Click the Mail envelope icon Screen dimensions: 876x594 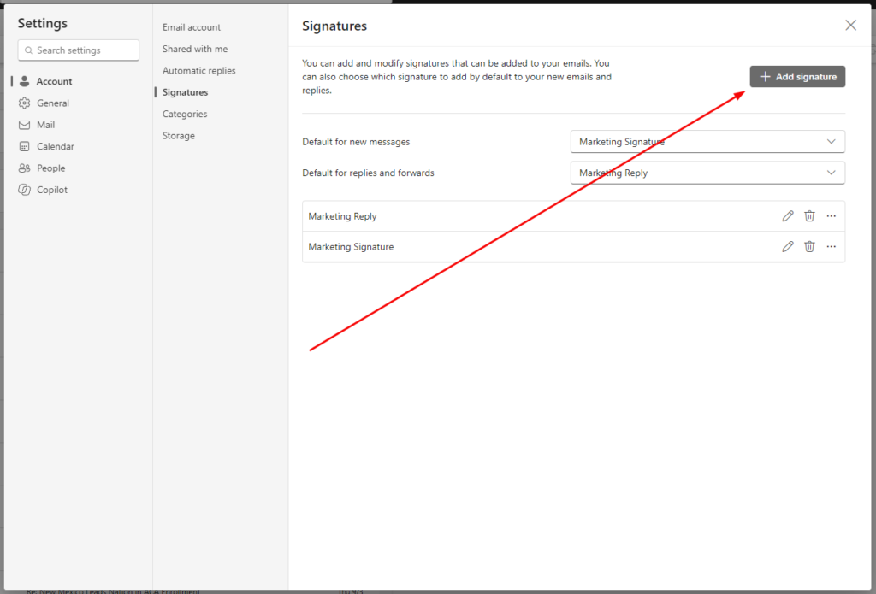pyautogui.click(x=24, y=125)
